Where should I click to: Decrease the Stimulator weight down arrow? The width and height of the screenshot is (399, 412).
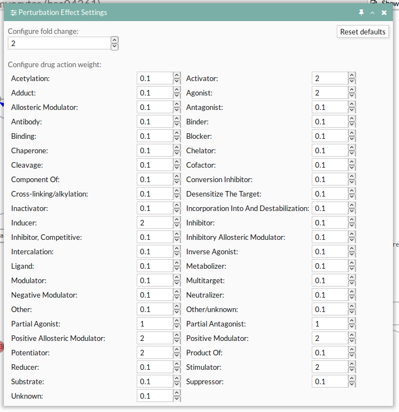tap(352, 370)
